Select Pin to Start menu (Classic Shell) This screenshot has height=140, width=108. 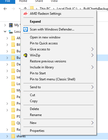tap(58, 79)
